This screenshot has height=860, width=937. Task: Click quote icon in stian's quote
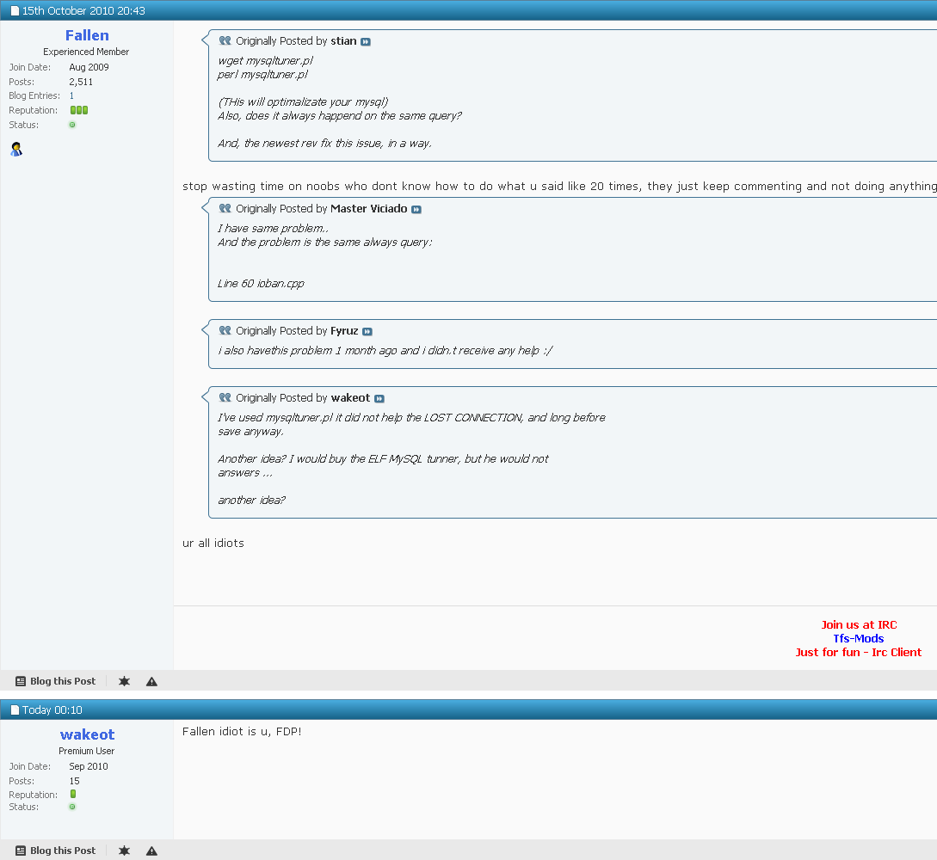tap(225, 40)
